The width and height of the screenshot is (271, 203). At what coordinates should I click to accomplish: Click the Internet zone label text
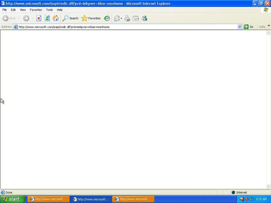click(241, 192)
